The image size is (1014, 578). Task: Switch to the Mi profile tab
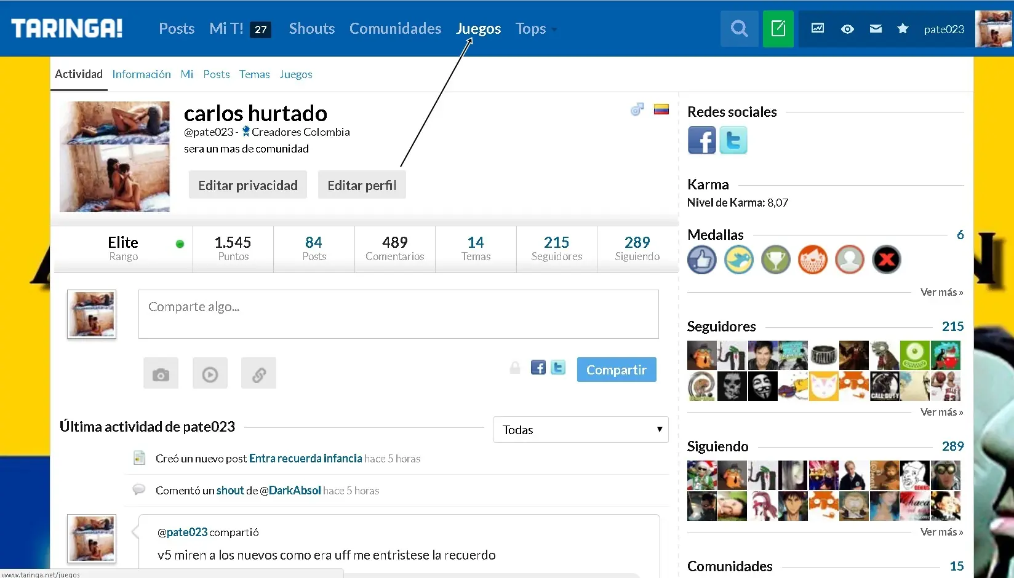187,74
